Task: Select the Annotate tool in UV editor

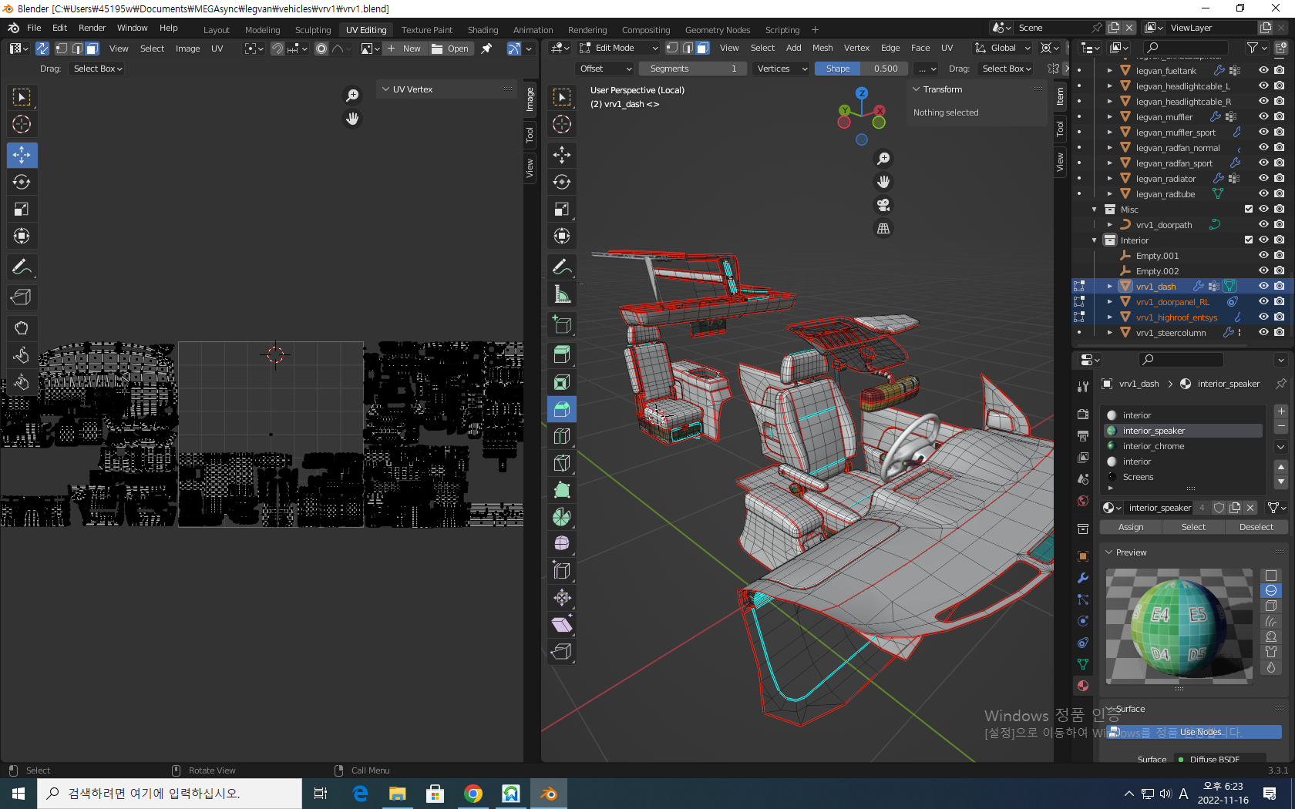Action: (22, 267)
